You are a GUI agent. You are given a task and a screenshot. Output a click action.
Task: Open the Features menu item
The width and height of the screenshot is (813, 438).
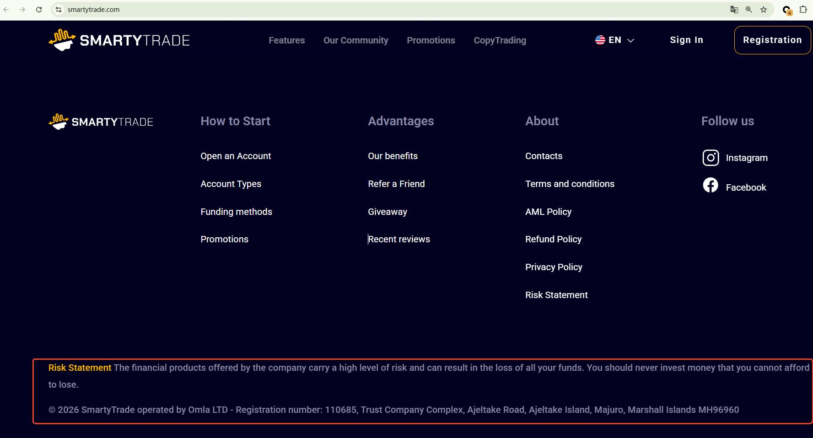[x=286, y=40]
